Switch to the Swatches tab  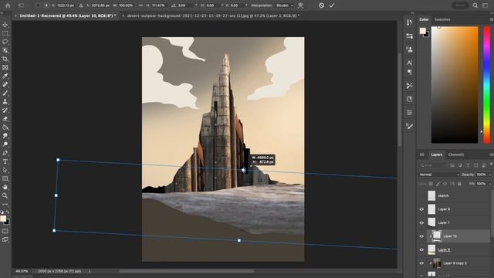[442, 19]
